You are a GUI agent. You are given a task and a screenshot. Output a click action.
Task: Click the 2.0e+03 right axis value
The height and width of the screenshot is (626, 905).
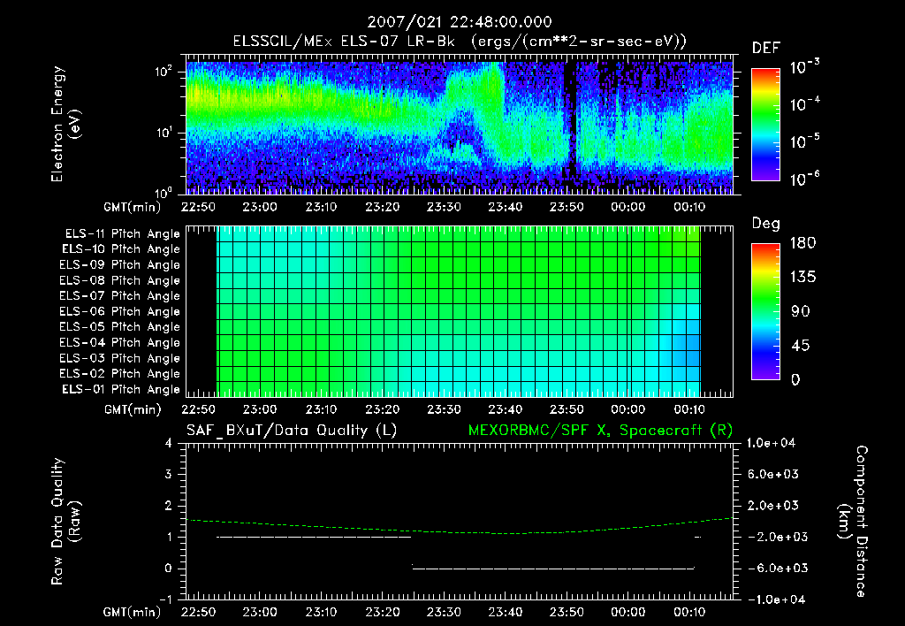pyautogui.click(x=772, y=505)
